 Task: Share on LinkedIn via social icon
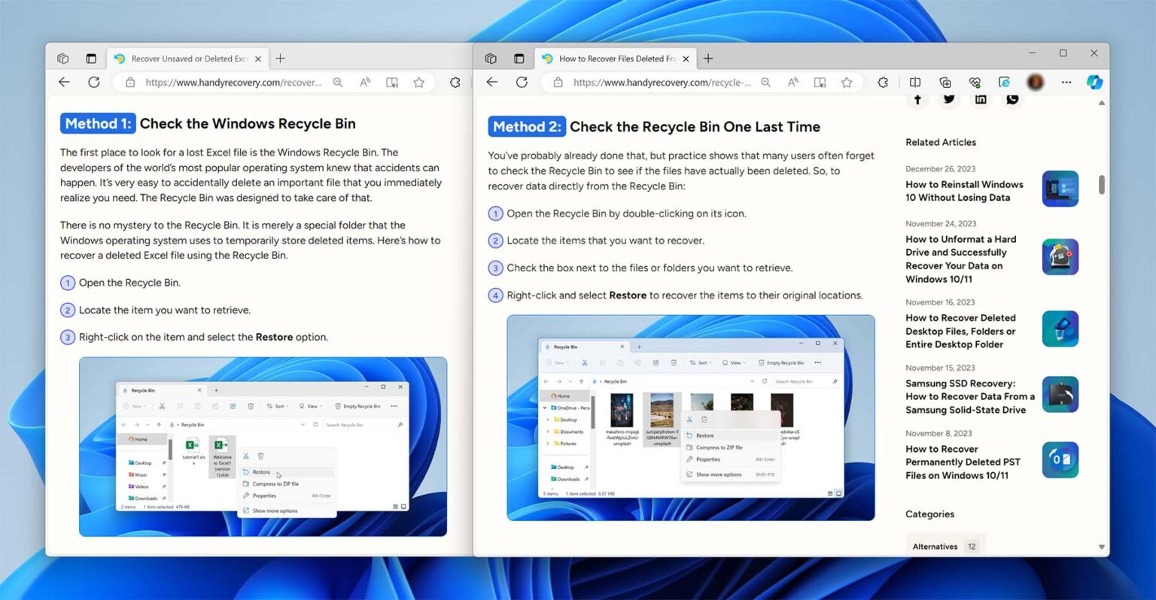tap(981, 98)
